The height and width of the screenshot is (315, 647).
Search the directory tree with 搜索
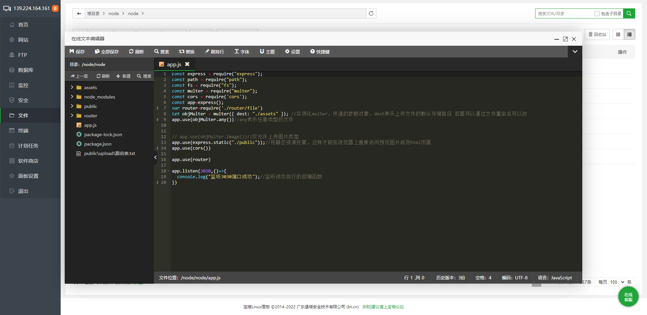(144, 76)
